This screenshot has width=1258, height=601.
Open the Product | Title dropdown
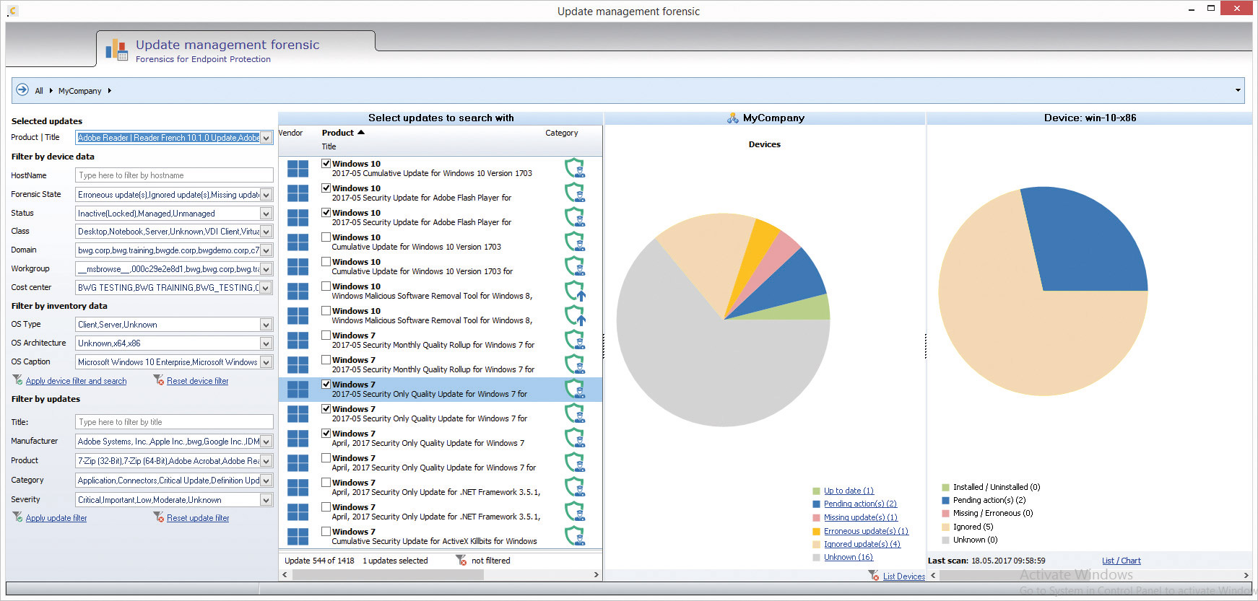point(266,138)
